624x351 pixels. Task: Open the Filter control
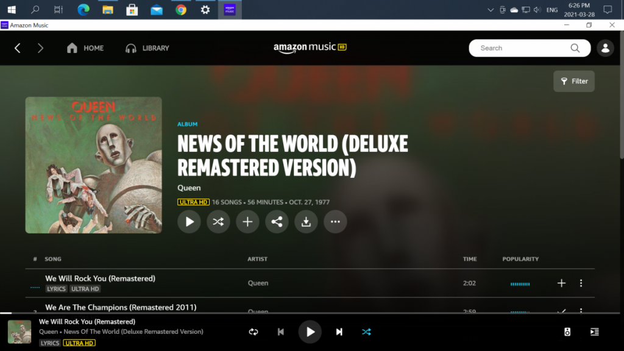pyautogui.click(x=574, y=81)
